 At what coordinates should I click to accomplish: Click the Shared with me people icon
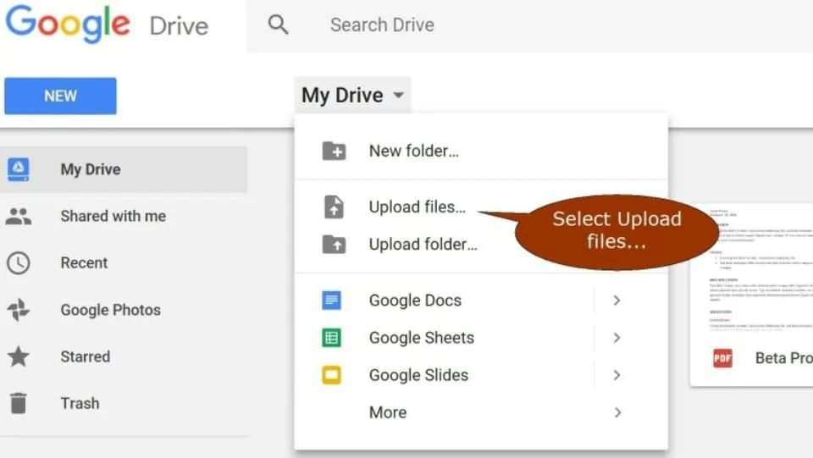click(x=19, y=216)
